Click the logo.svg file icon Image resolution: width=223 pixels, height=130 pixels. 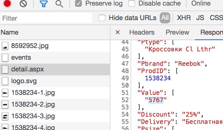(5, 81)
